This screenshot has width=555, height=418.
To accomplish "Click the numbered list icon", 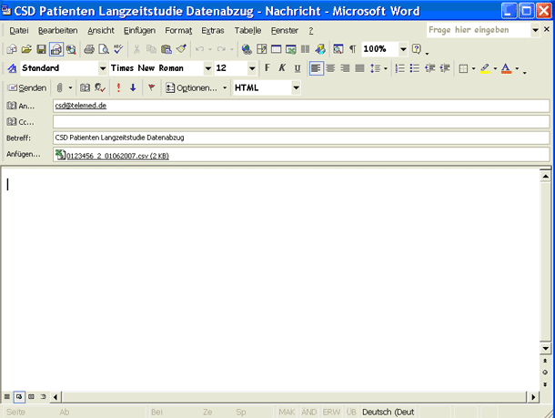I will [400, 68].
